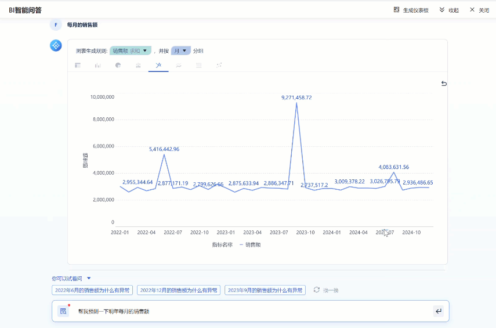The image size is (496, 328).
Task: Select the pie chart type icon
Action: tap(118, 66)
